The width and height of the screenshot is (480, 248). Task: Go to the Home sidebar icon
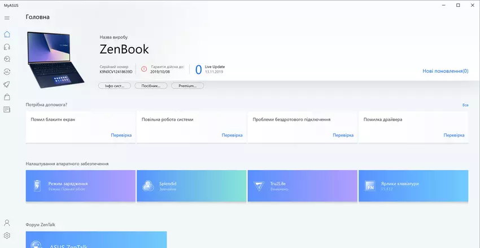click(7, 34)
